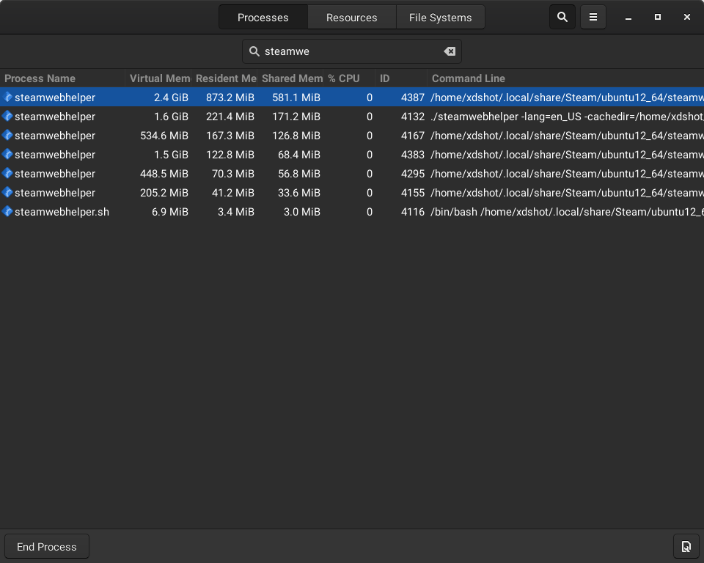
Task: Click the steamwebhelper.sh process icon
Action: pos(7,211)
